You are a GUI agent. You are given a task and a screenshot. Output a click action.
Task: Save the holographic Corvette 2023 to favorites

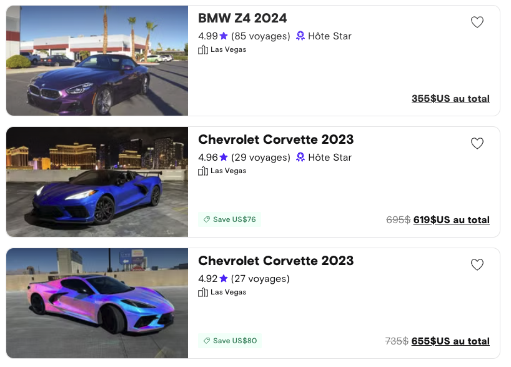tap(477, 265)
